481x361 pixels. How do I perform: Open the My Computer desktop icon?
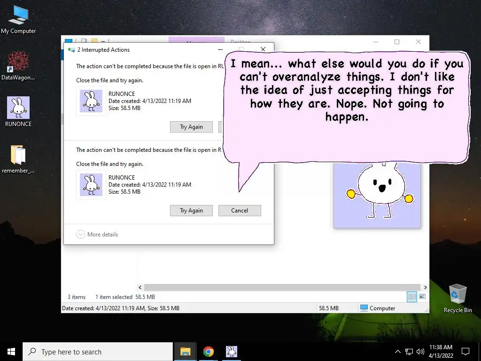pyautogui.click(x=18, y=19)
